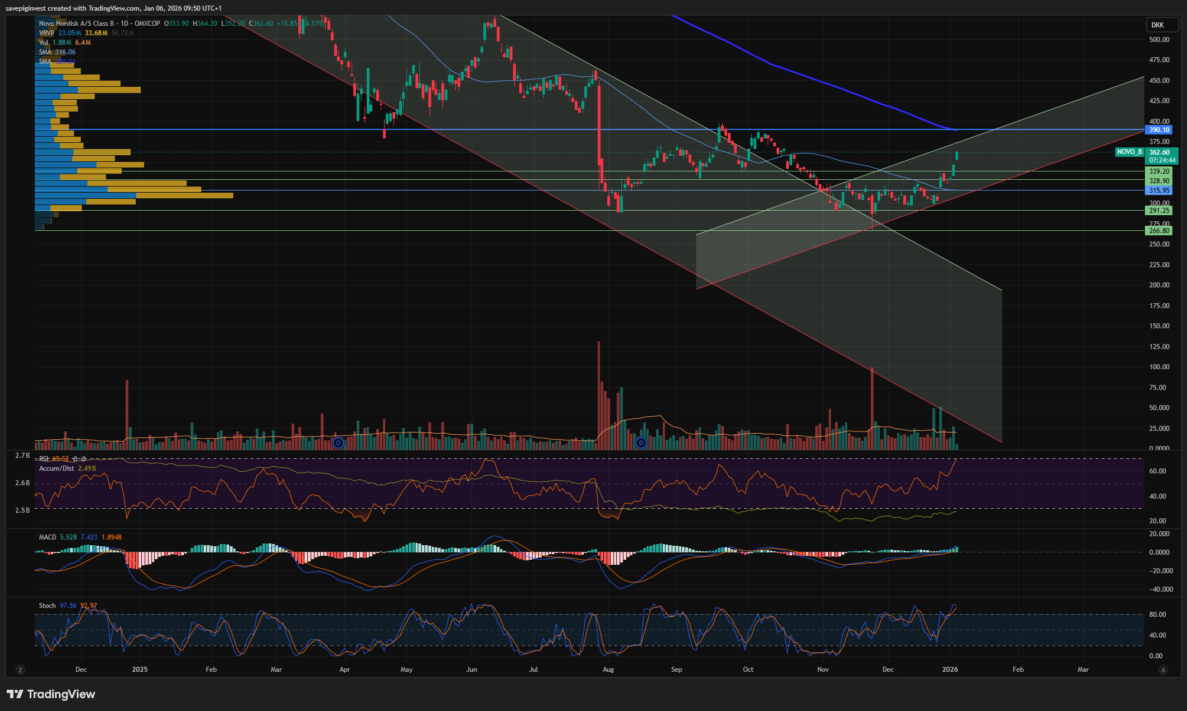The height and width of the screenshot is (711, 1187).
Task: Open the MACD indicator legend
Action: 48,537
